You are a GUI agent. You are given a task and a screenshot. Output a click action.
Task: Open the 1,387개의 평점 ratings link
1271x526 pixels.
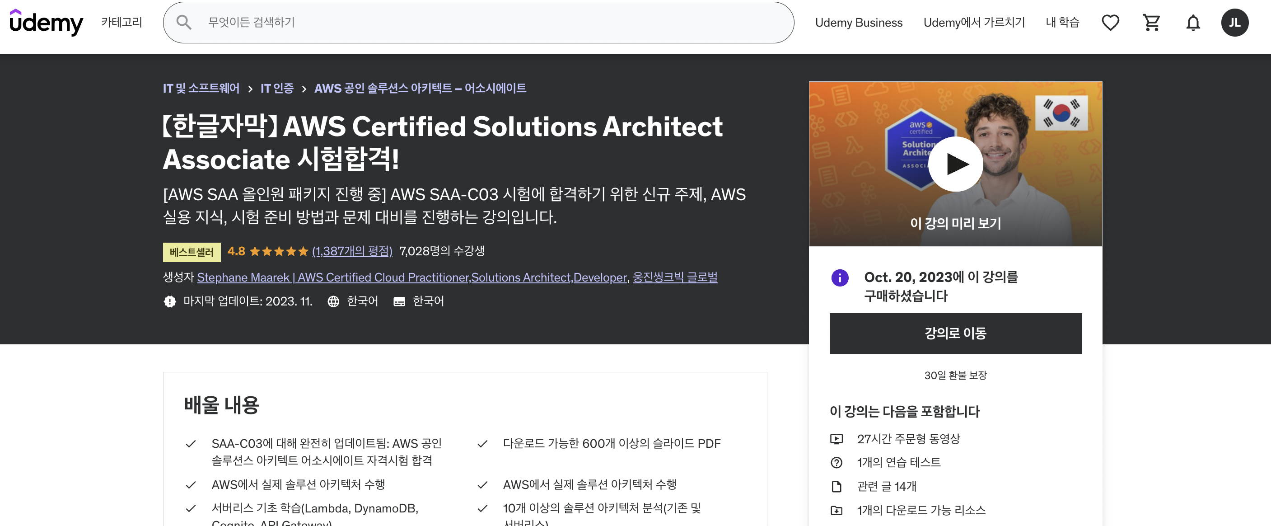(352, 251)
